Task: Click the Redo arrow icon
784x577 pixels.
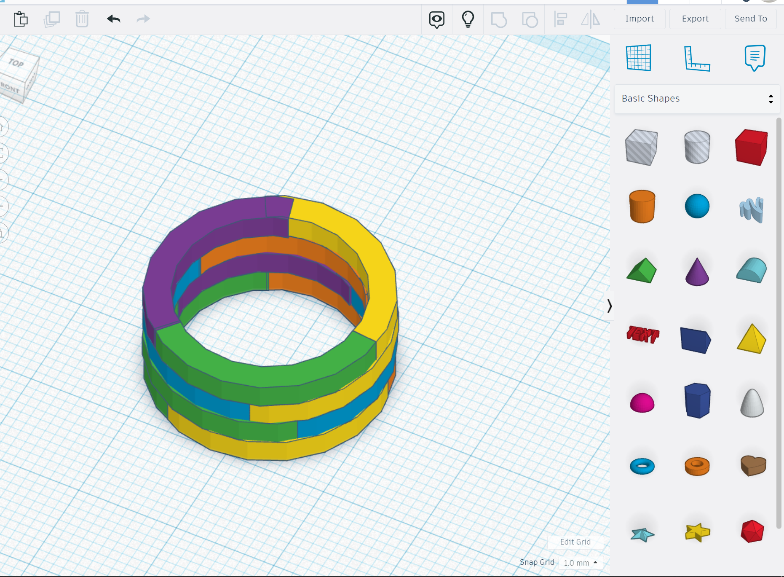Action: click(142, 19)
